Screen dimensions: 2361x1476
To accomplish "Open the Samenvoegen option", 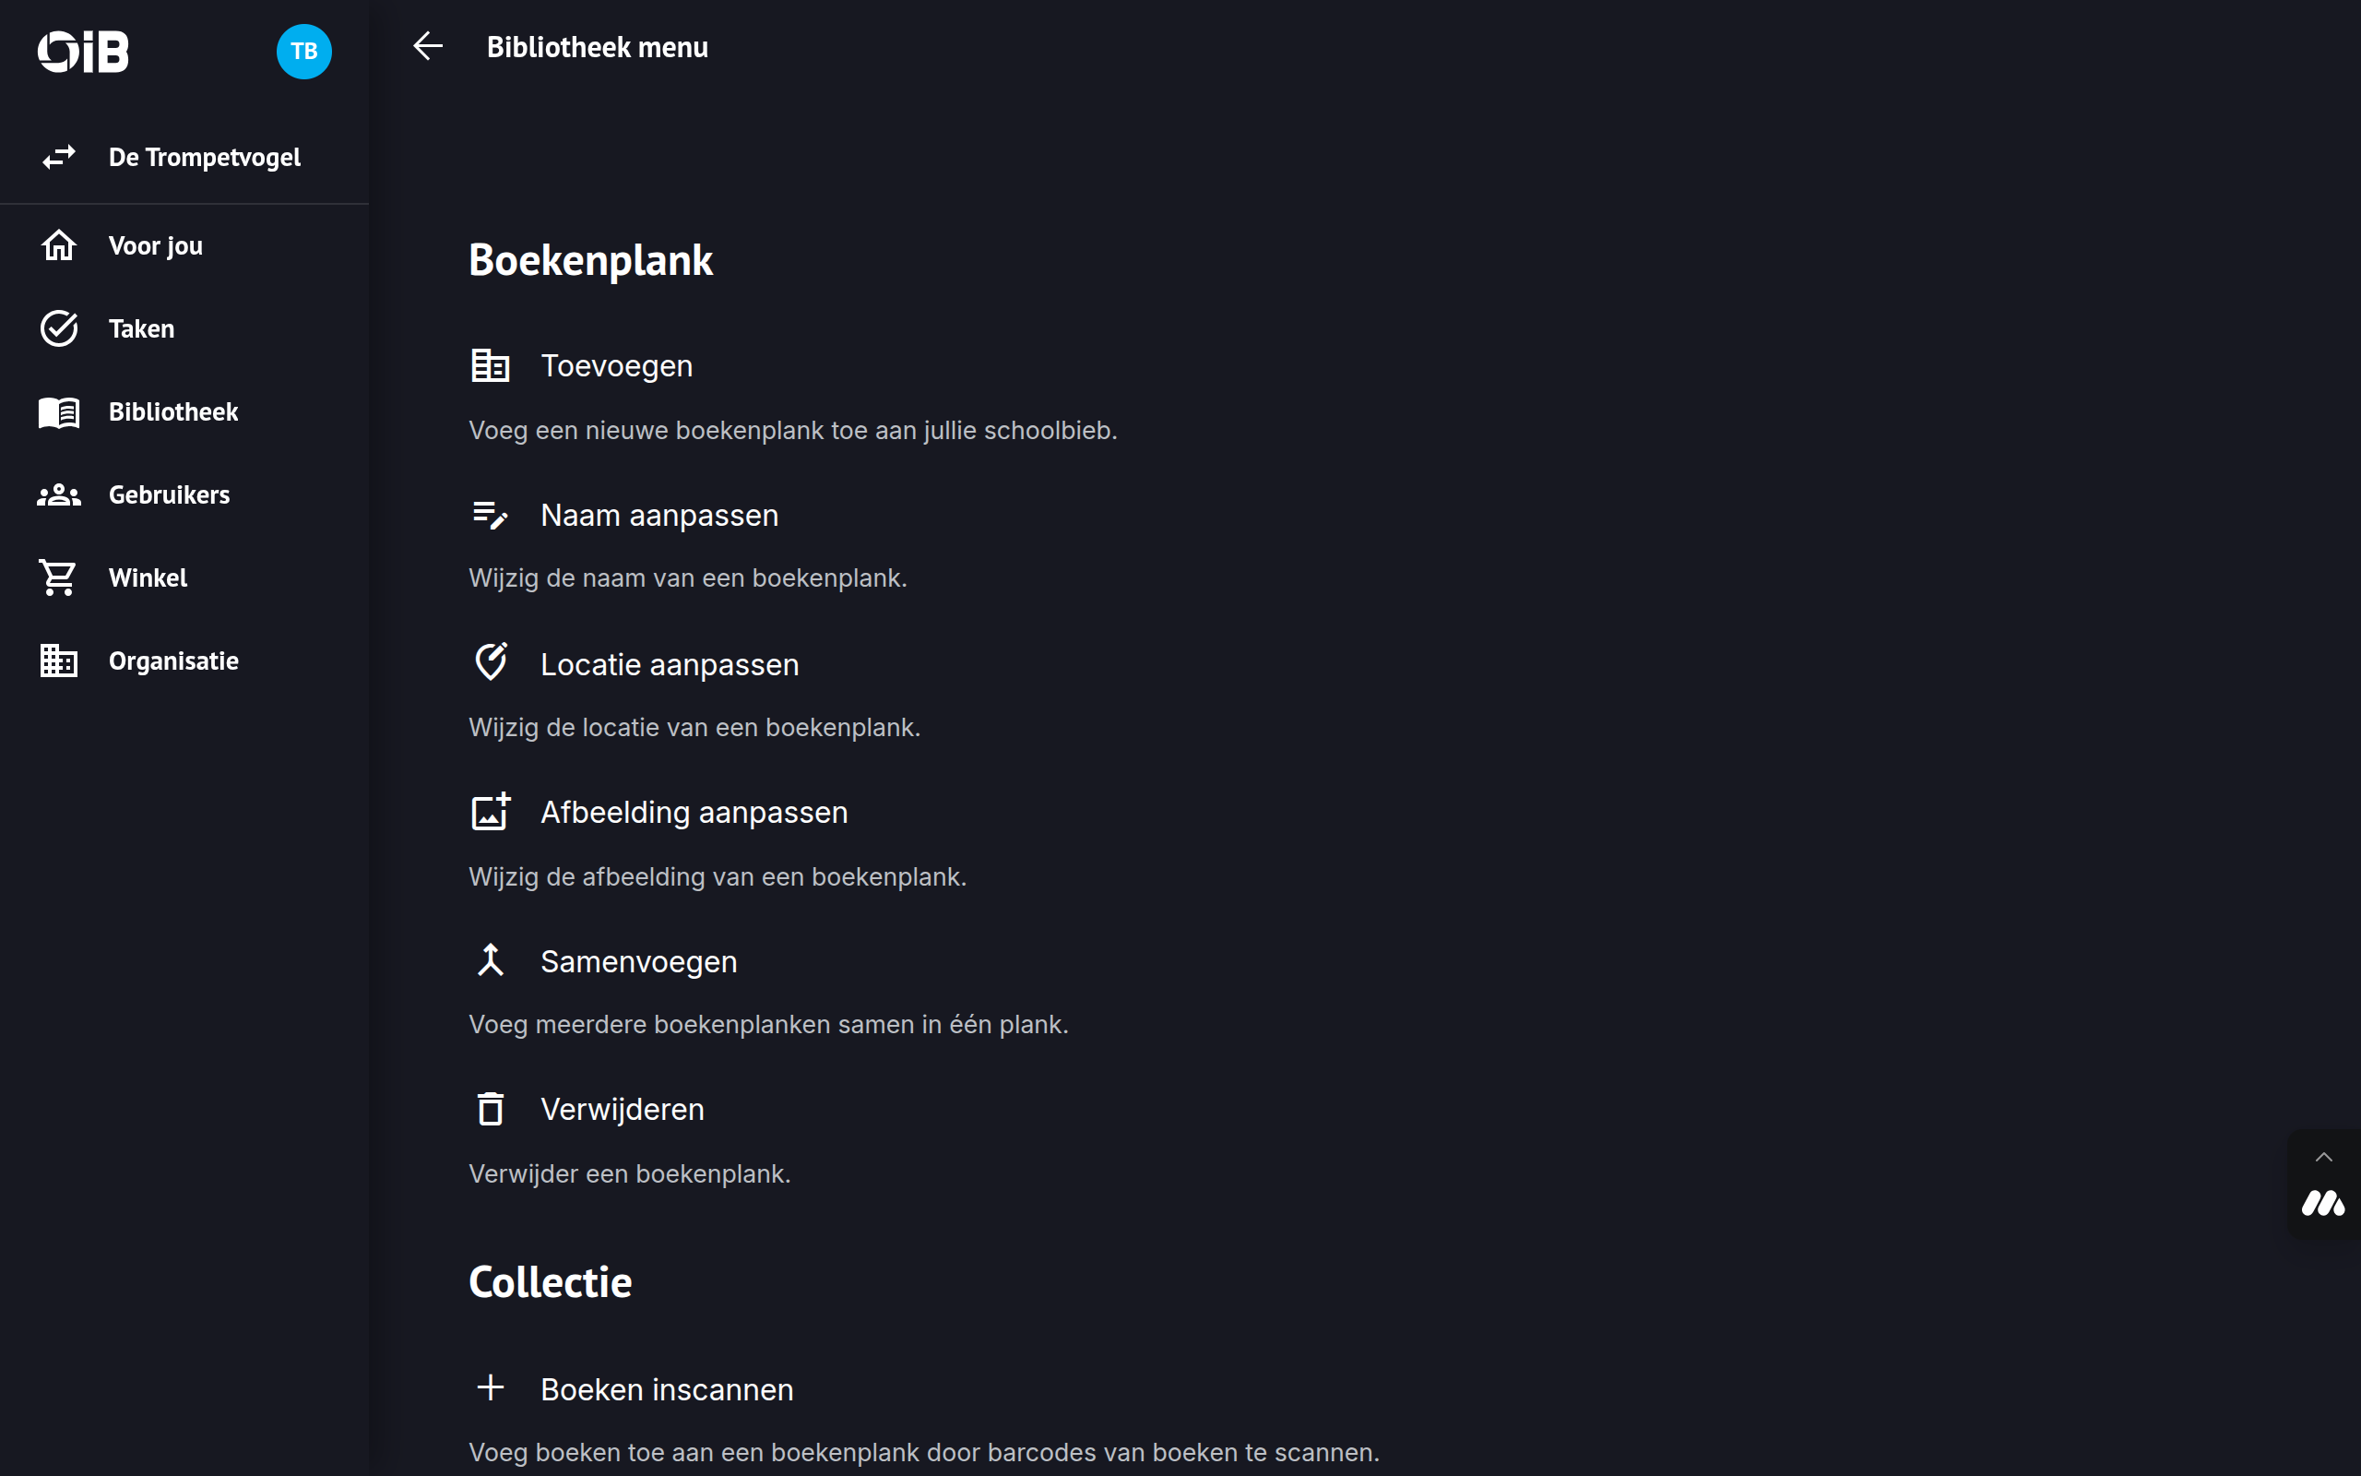I will [638, 961].
